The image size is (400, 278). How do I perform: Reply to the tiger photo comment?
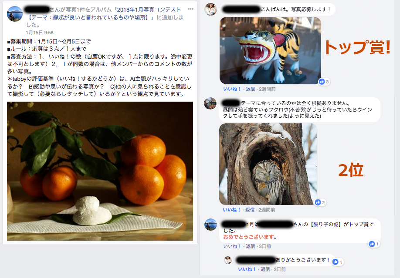[250, 89]
